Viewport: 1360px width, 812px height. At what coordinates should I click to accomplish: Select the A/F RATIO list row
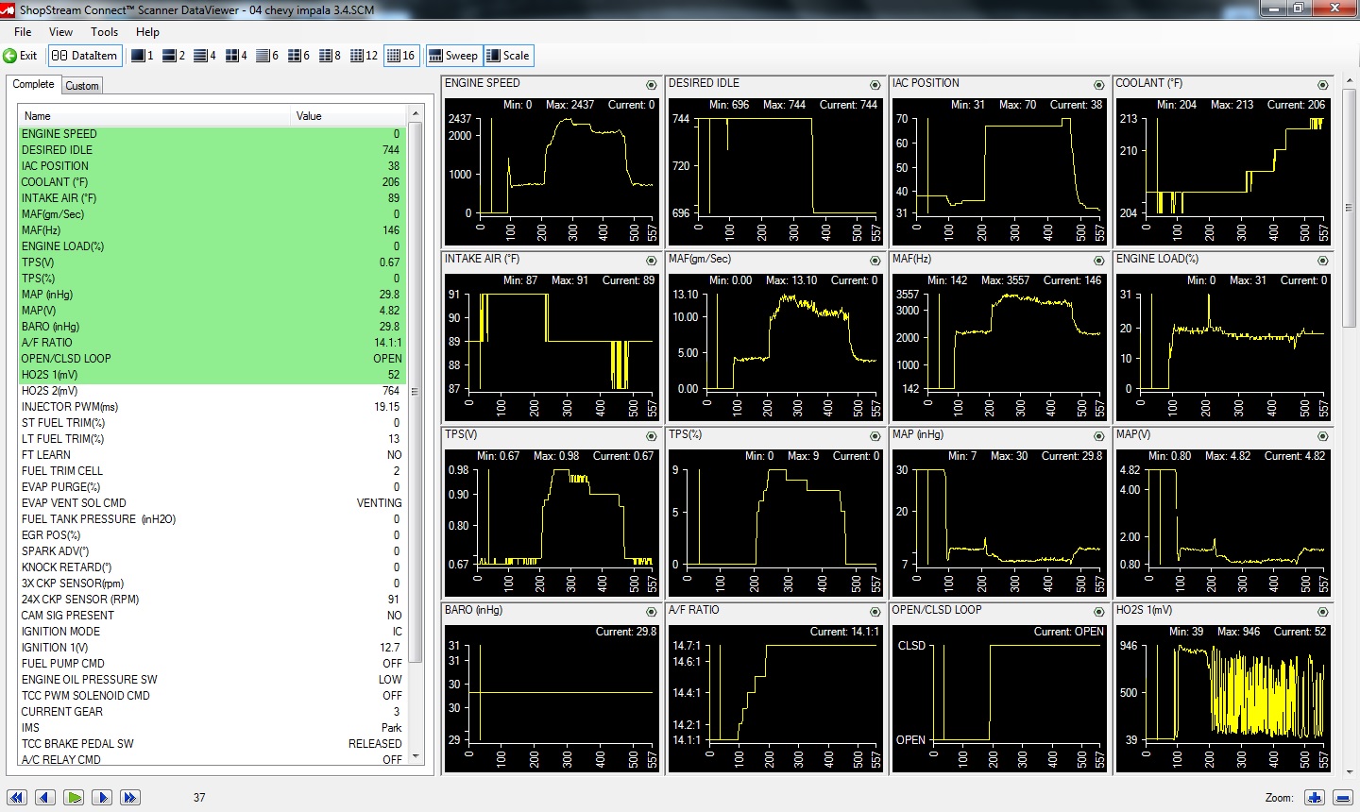pos(212,343)
